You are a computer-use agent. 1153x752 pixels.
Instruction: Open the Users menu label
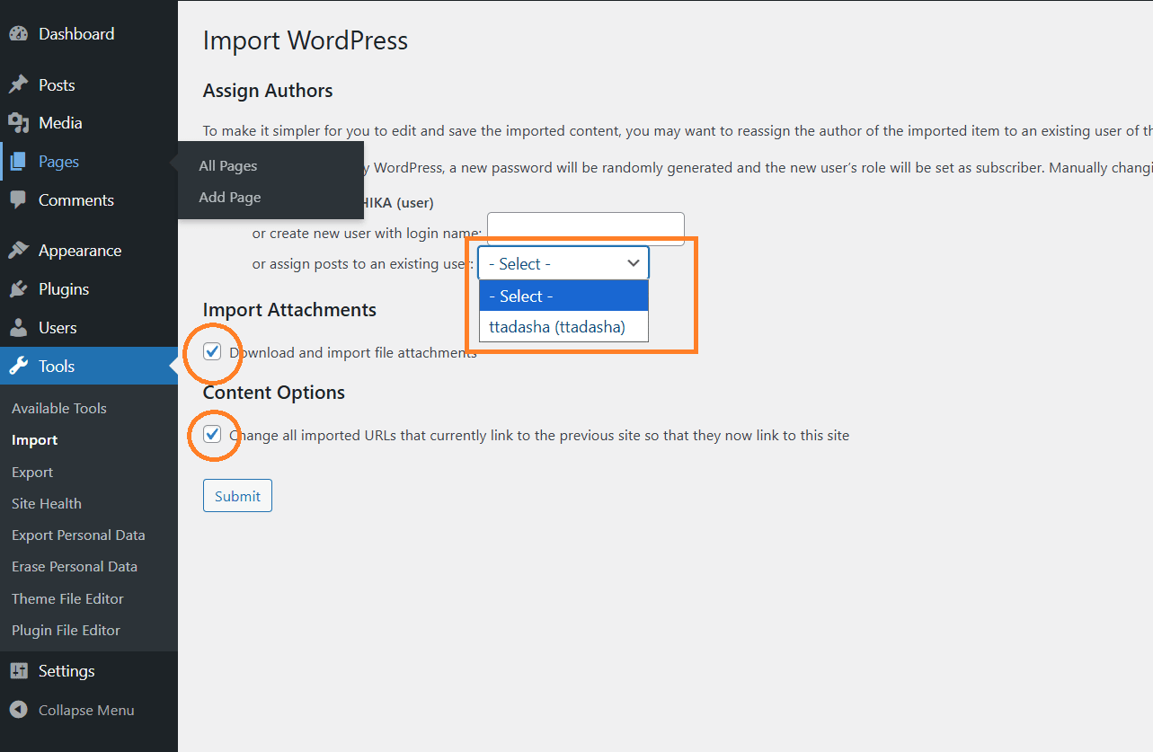(58, 328)
